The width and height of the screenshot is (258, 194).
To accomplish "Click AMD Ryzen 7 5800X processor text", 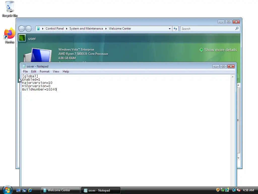I will tap(83, 54).
